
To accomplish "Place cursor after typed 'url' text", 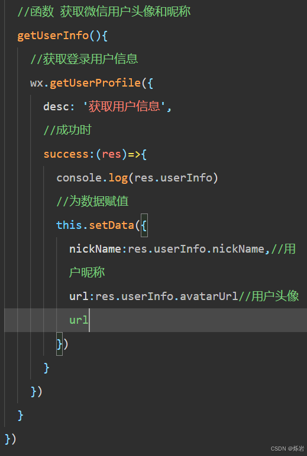I will [89, 320].
